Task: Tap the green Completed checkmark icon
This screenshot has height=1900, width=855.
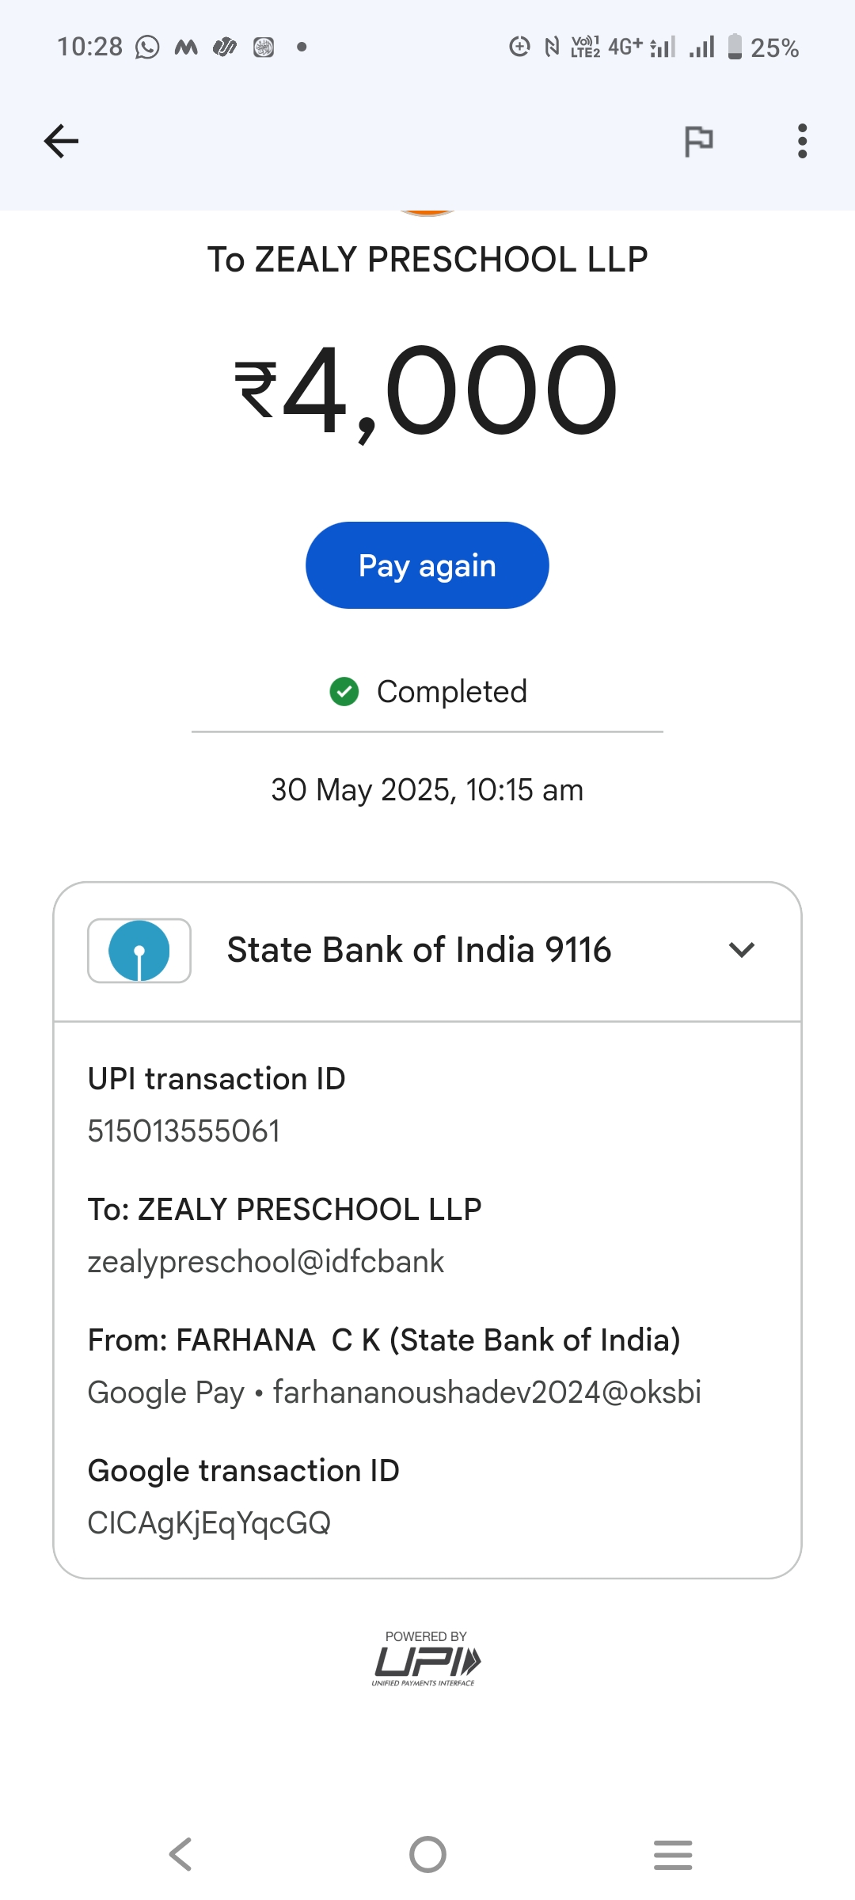Action: tap(344, 691)
